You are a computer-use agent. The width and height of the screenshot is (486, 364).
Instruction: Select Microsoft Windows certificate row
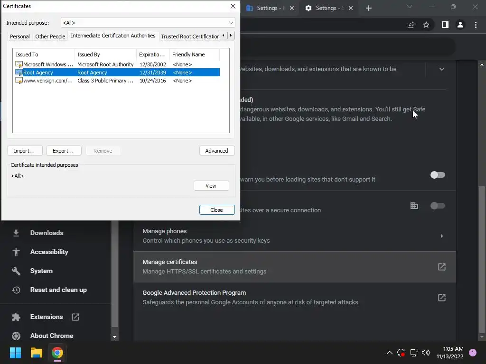pyautogui.click(x=117, y=64)
